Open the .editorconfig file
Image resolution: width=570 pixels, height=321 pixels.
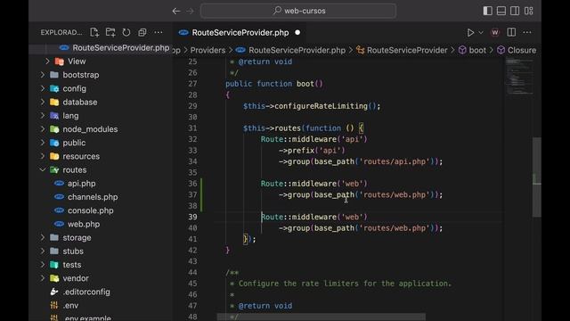(x=86, y=292)
